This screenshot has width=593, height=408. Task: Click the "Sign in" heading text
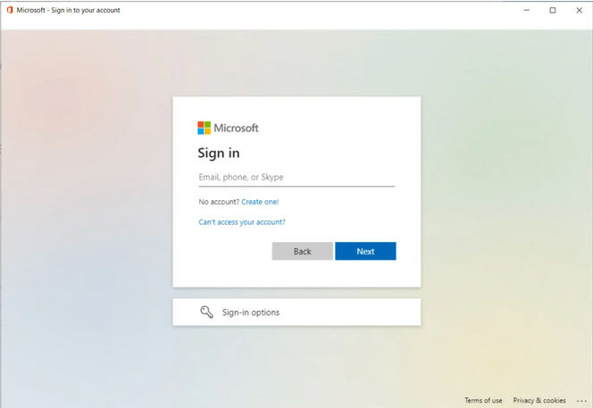(x=219, y=154)
